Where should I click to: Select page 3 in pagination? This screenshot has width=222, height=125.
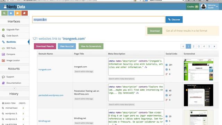pyautogui.click(x=199, y=46)
